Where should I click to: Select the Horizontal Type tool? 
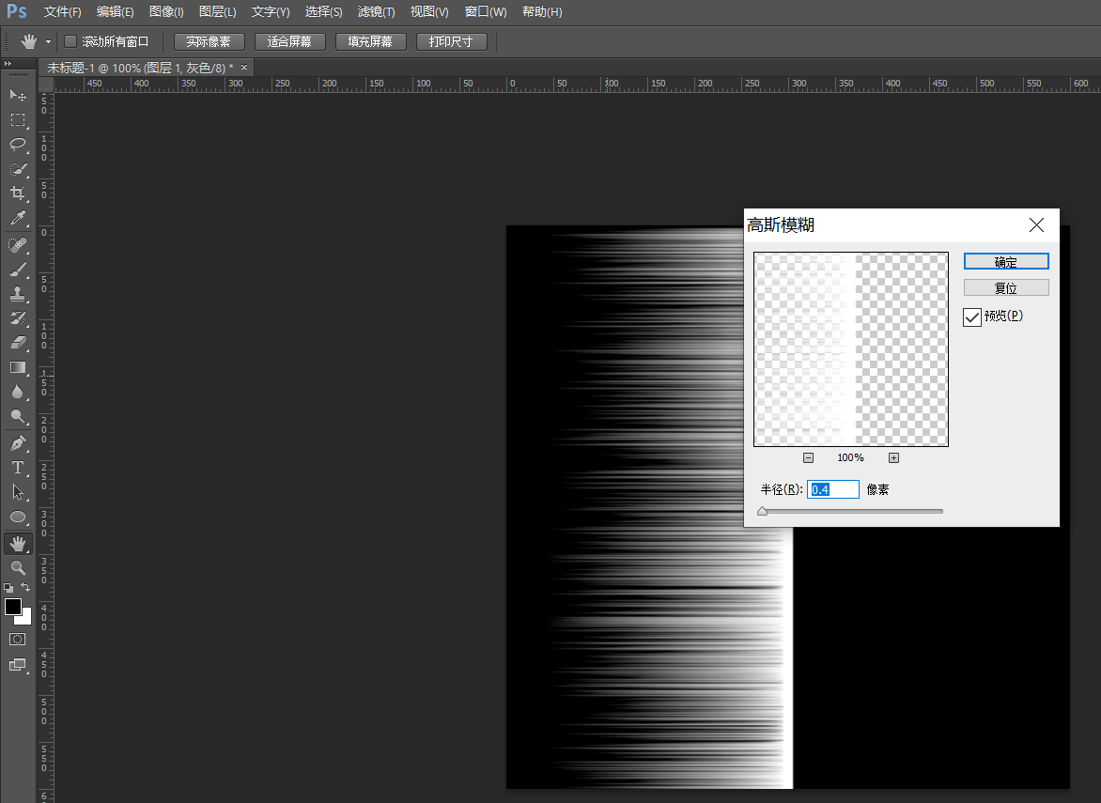click(18, 468)
